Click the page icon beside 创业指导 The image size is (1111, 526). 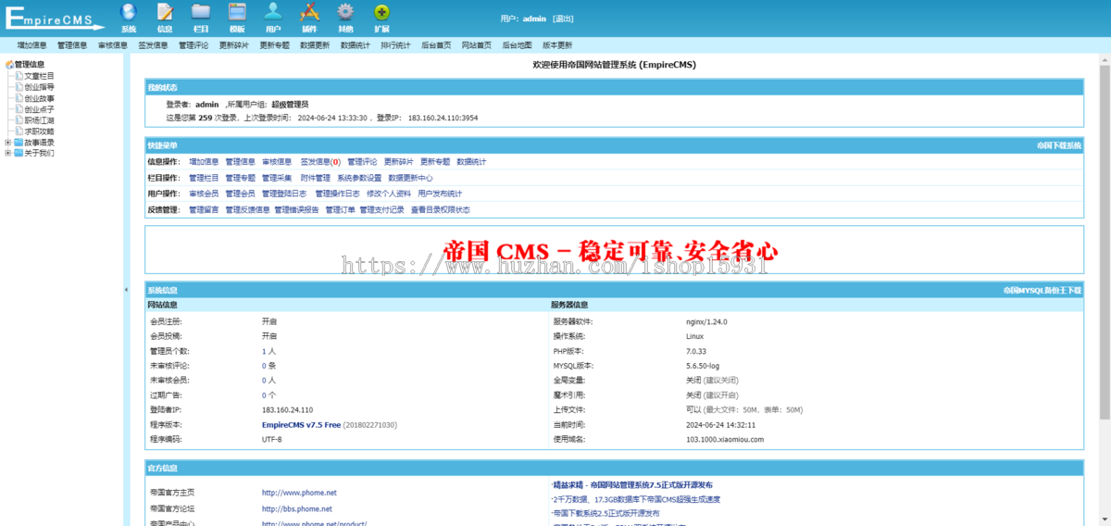[x=19, y=87]
